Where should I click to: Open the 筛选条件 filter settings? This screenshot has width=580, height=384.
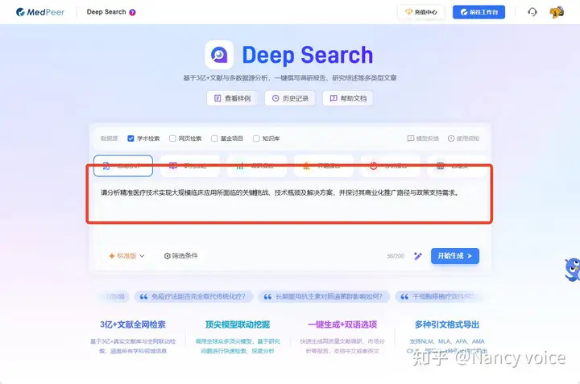(x=181, y=256)
